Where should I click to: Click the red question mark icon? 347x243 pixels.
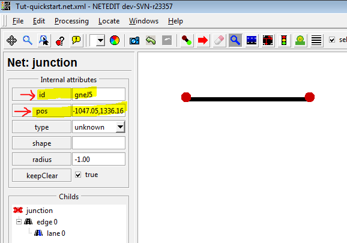coord(60,41)
